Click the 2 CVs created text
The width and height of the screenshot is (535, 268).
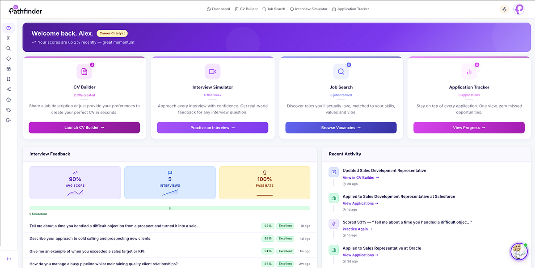click(x=84, y=95)
